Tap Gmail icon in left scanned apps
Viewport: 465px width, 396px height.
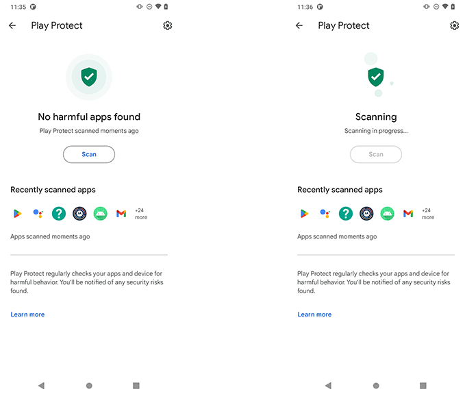pyautogui.click(x=121, y=213)
